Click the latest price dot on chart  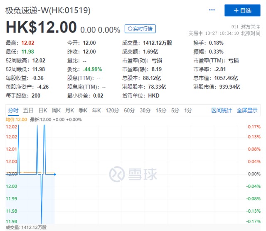(55, 174)
